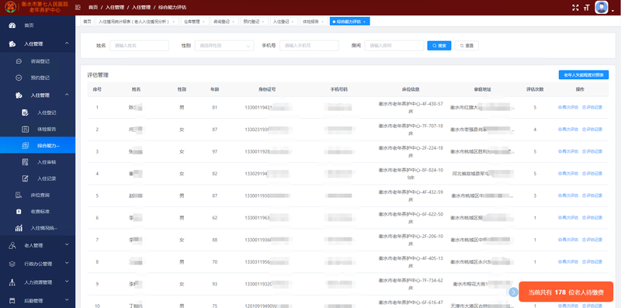Click the 重置 reset button
621x308 pixels.
(467, 46)
